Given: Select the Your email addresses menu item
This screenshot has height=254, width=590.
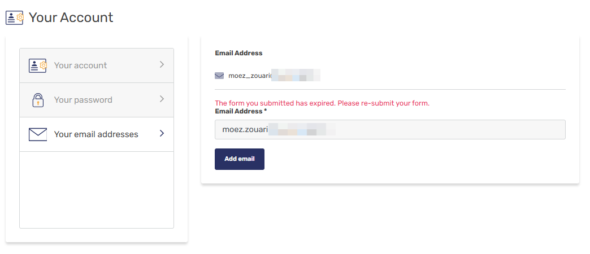Looking at the screenshot, I should (96, 134).
